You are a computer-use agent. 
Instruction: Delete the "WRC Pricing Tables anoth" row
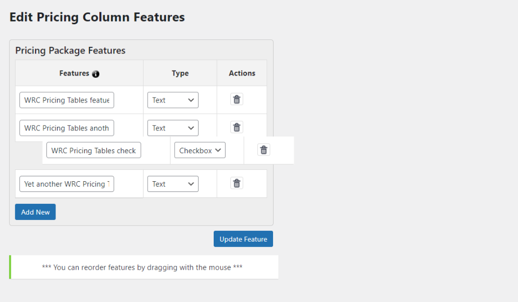(236, 127)
